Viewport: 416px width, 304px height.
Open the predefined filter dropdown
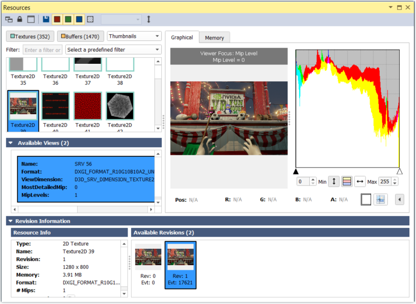click(113, 50)
